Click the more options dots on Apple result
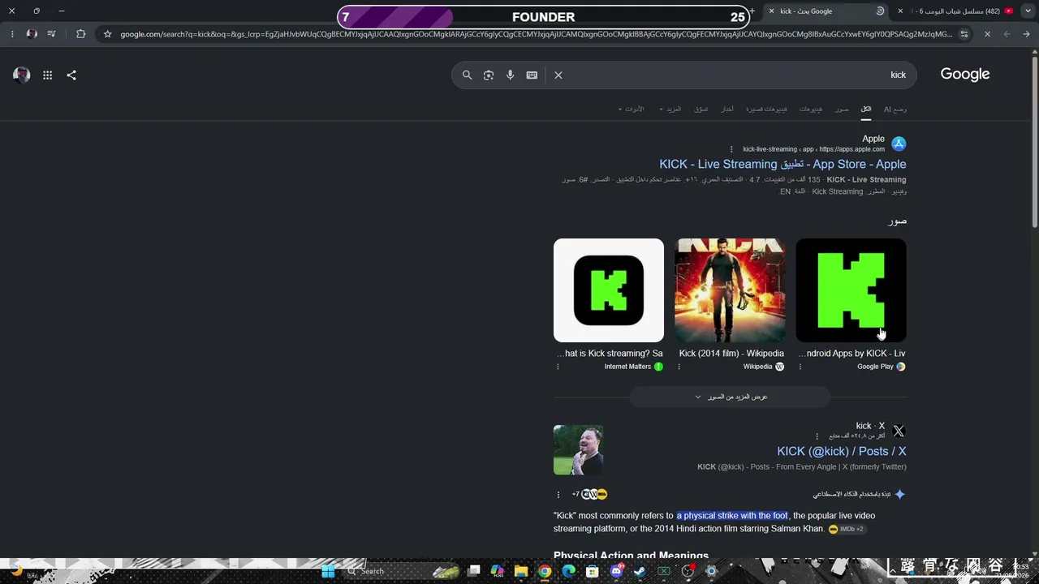1039x584 pixels. 731,149
